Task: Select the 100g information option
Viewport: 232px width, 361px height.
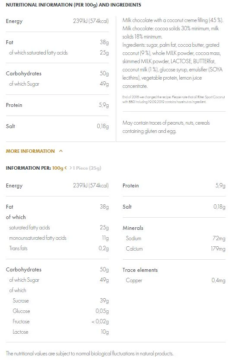Action: point(57,168)
